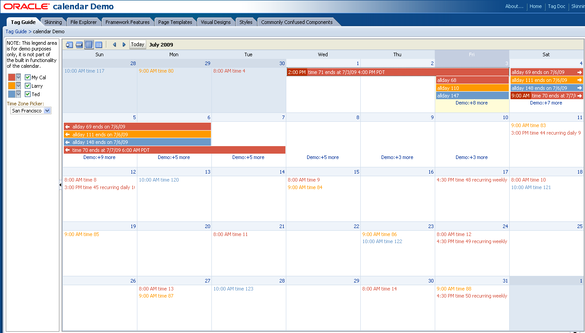Open the 2:00 PM time 71 event

pos(398,72)
